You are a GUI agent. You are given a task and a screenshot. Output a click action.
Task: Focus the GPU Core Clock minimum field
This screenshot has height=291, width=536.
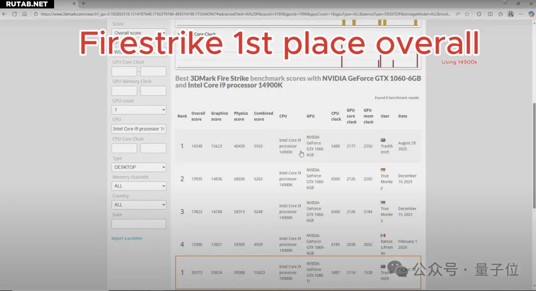(x=124, y=71)
